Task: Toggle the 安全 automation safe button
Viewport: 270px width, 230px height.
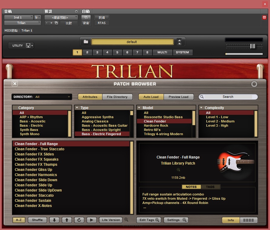Action: click(x=86, y=23)
